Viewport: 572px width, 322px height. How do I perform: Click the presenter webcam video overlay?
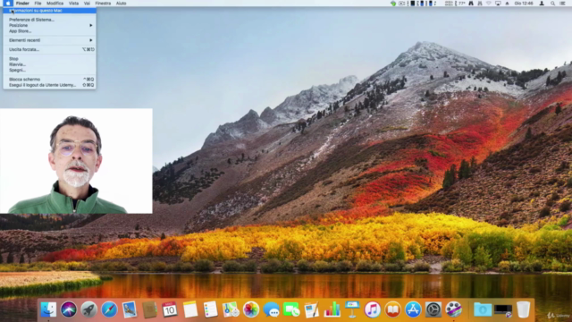pos(76,161)
